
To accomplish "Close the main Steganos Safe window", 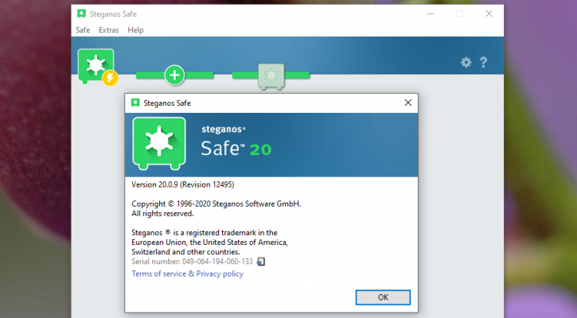I will coord(489,14).
